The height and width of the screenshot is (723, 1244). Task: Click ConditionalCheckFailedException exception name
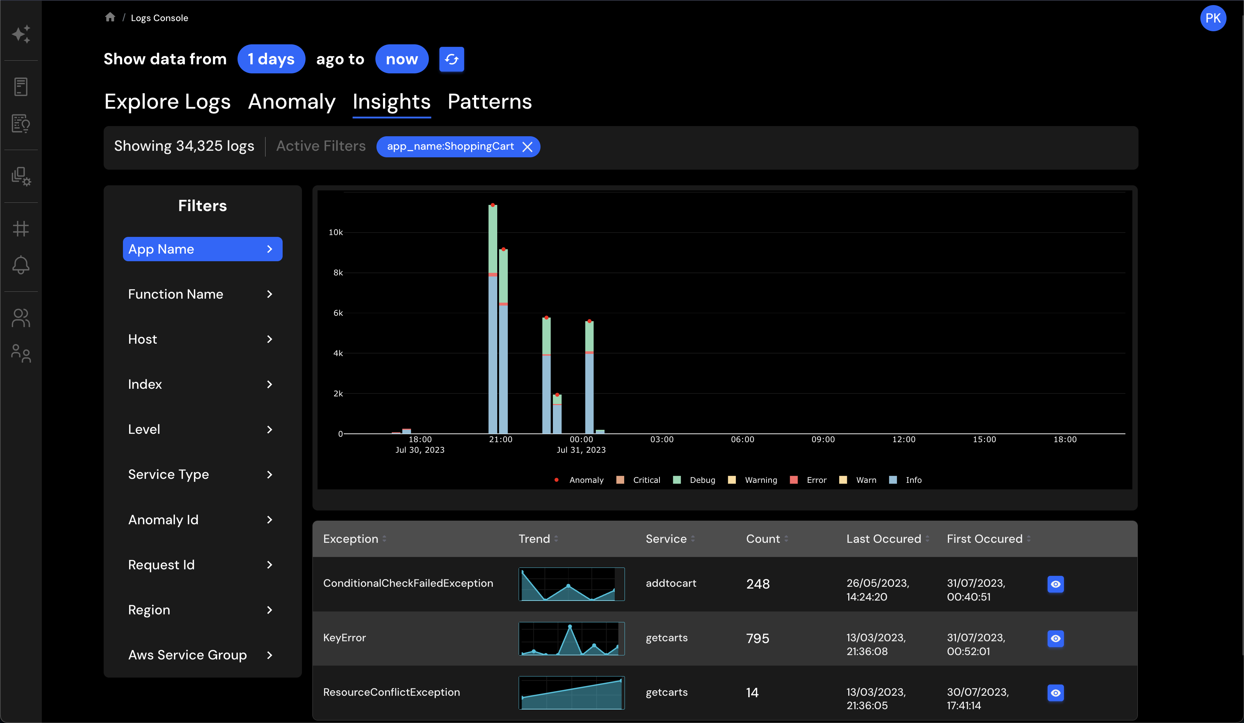coord(408,583)
